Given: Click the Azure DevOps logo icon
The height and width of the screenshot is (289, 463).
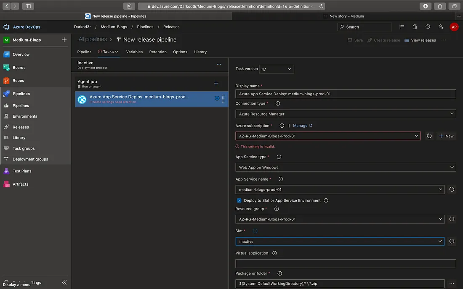Looking at the screenshot, I should (x=6, y=27).
